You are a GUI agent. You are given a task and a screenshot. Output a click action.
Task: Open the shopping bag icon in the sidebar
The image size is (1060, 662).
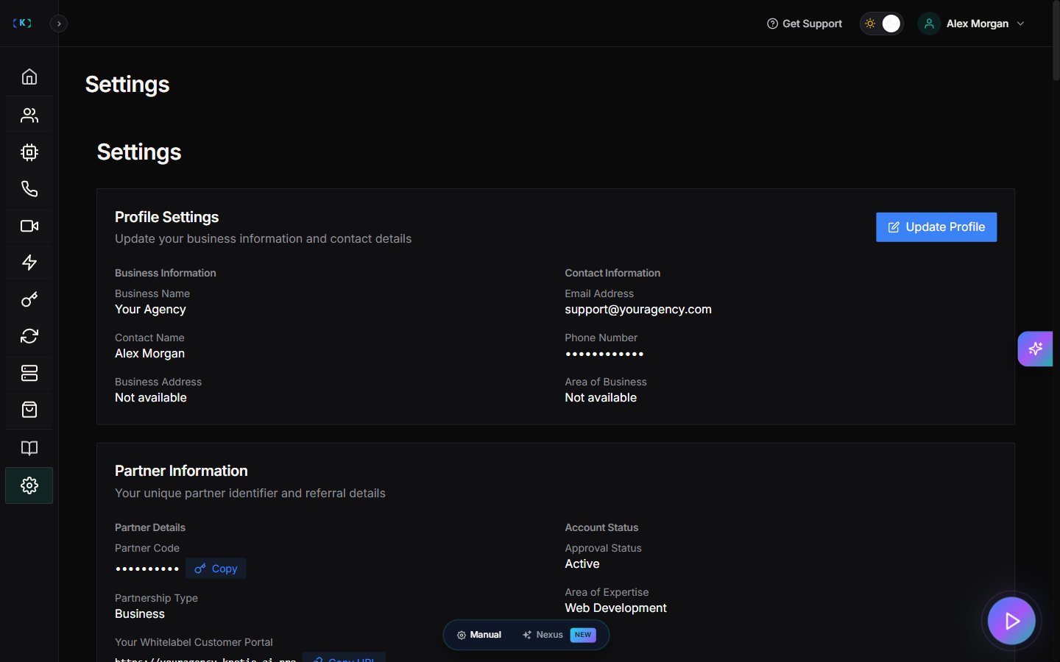(29, 410)
